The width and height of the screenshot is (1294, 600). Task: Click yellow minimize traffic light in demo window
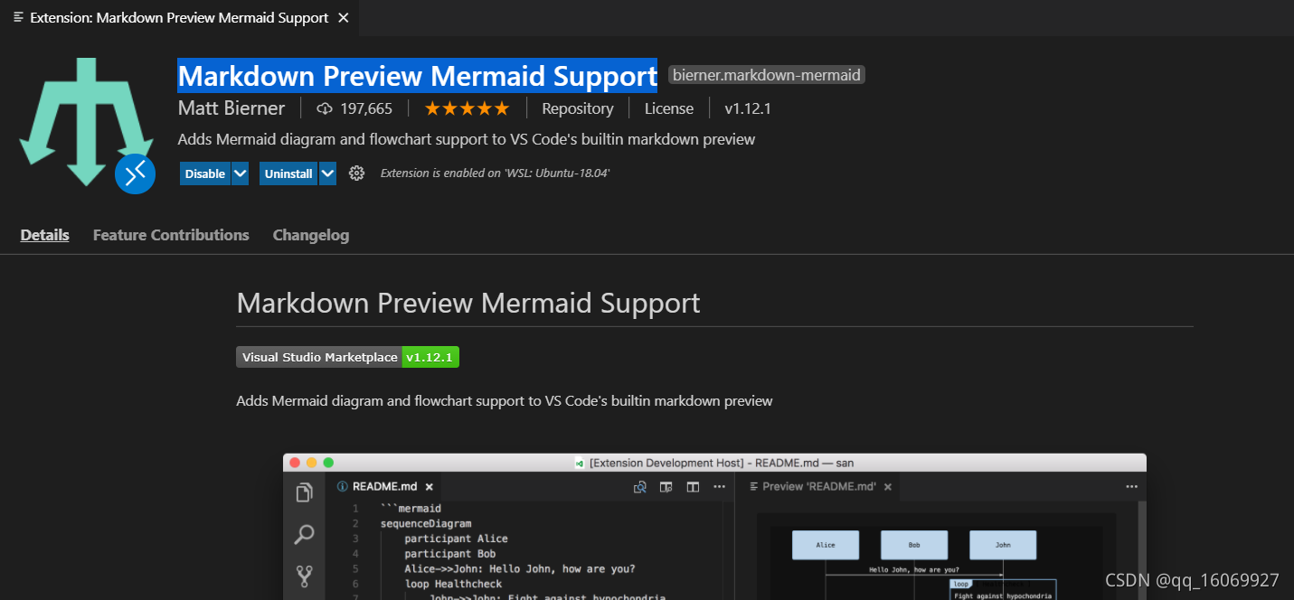[x=312, y=462]
